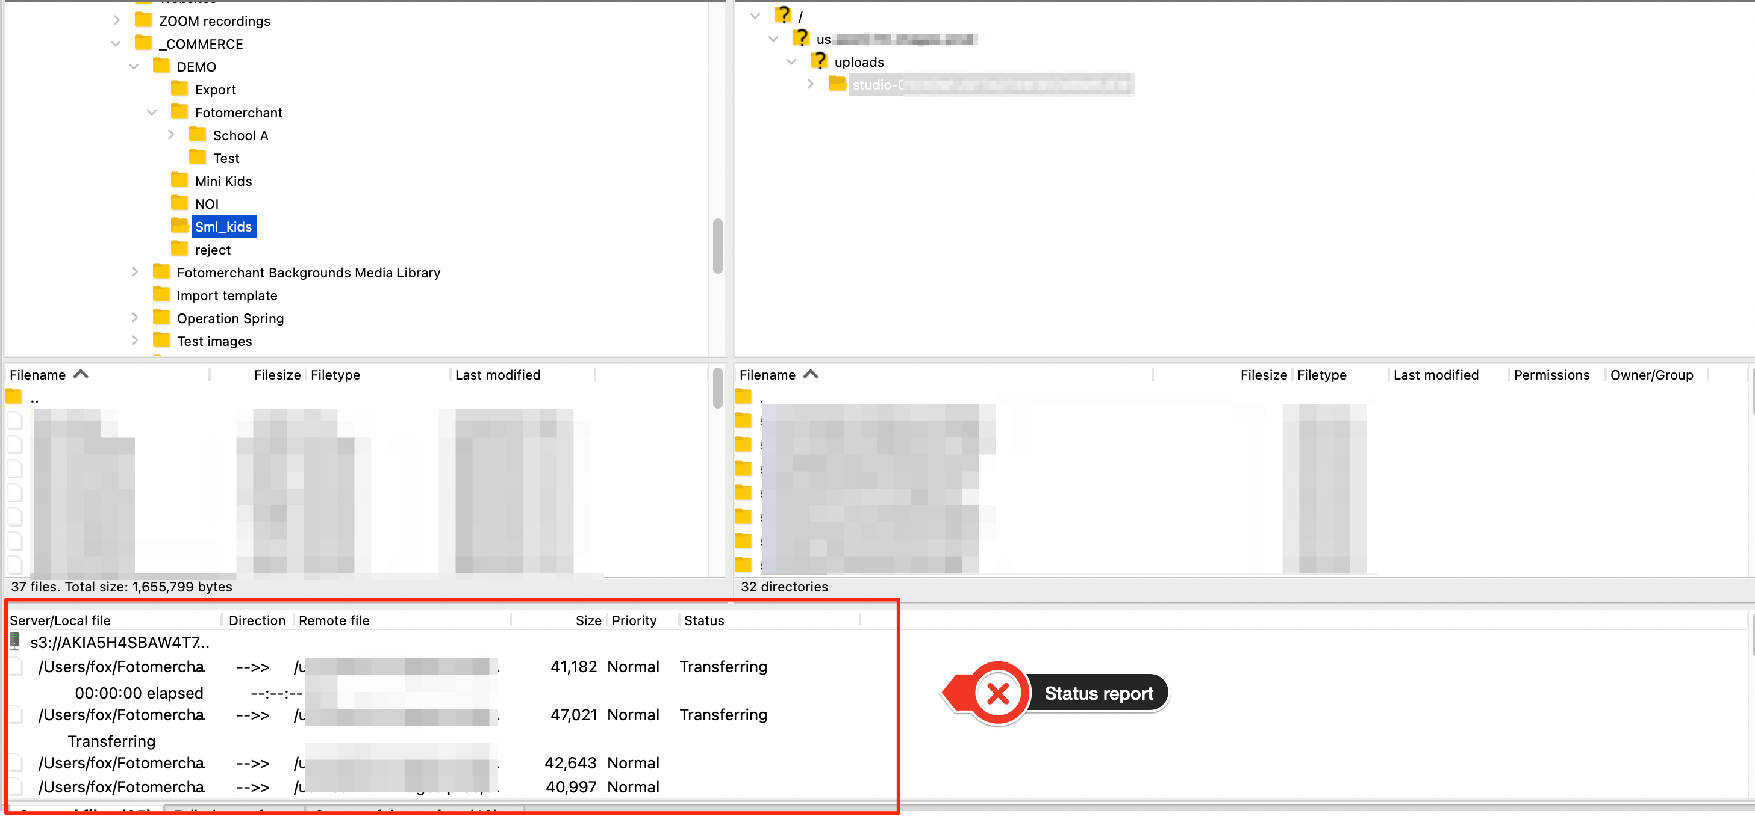Select the ZOOM recordings folder icon
Screen dimensions: 1755x840
click(143, 20)
